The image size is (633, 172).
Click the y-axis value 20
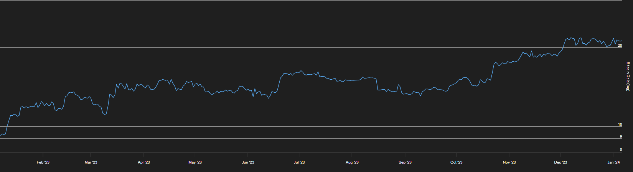point(620,46)
